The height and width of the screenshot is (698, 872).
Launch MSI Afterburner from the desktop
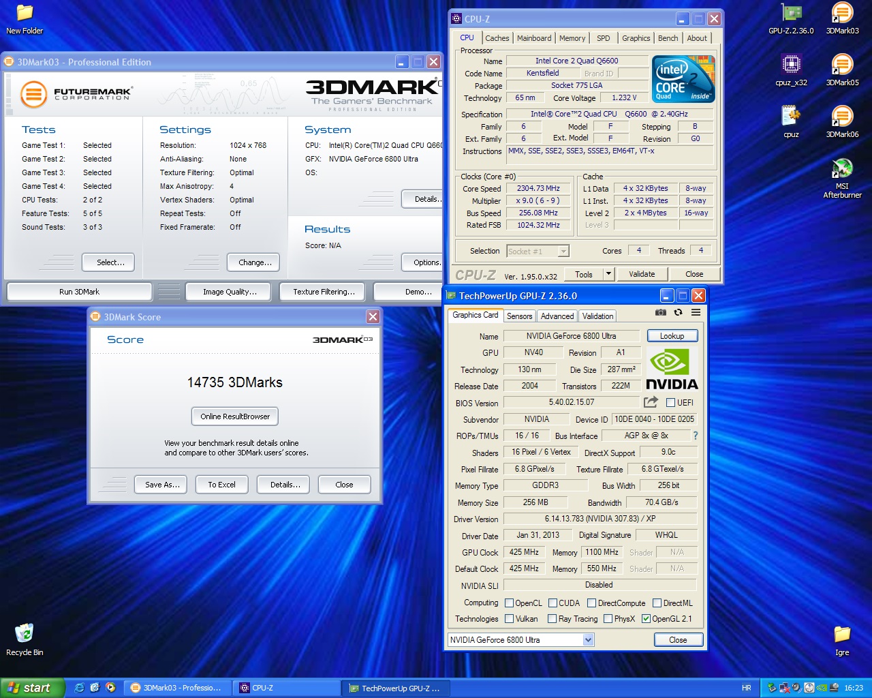click(843, 179)
